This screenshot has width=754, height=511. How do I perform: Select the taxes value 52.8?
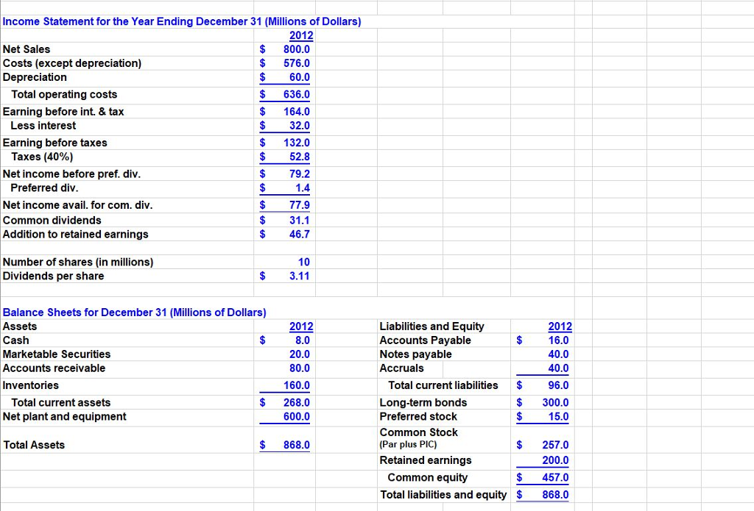point(299,157)
